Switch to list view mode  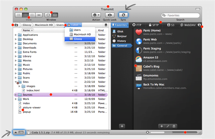(x=25, y=15)
